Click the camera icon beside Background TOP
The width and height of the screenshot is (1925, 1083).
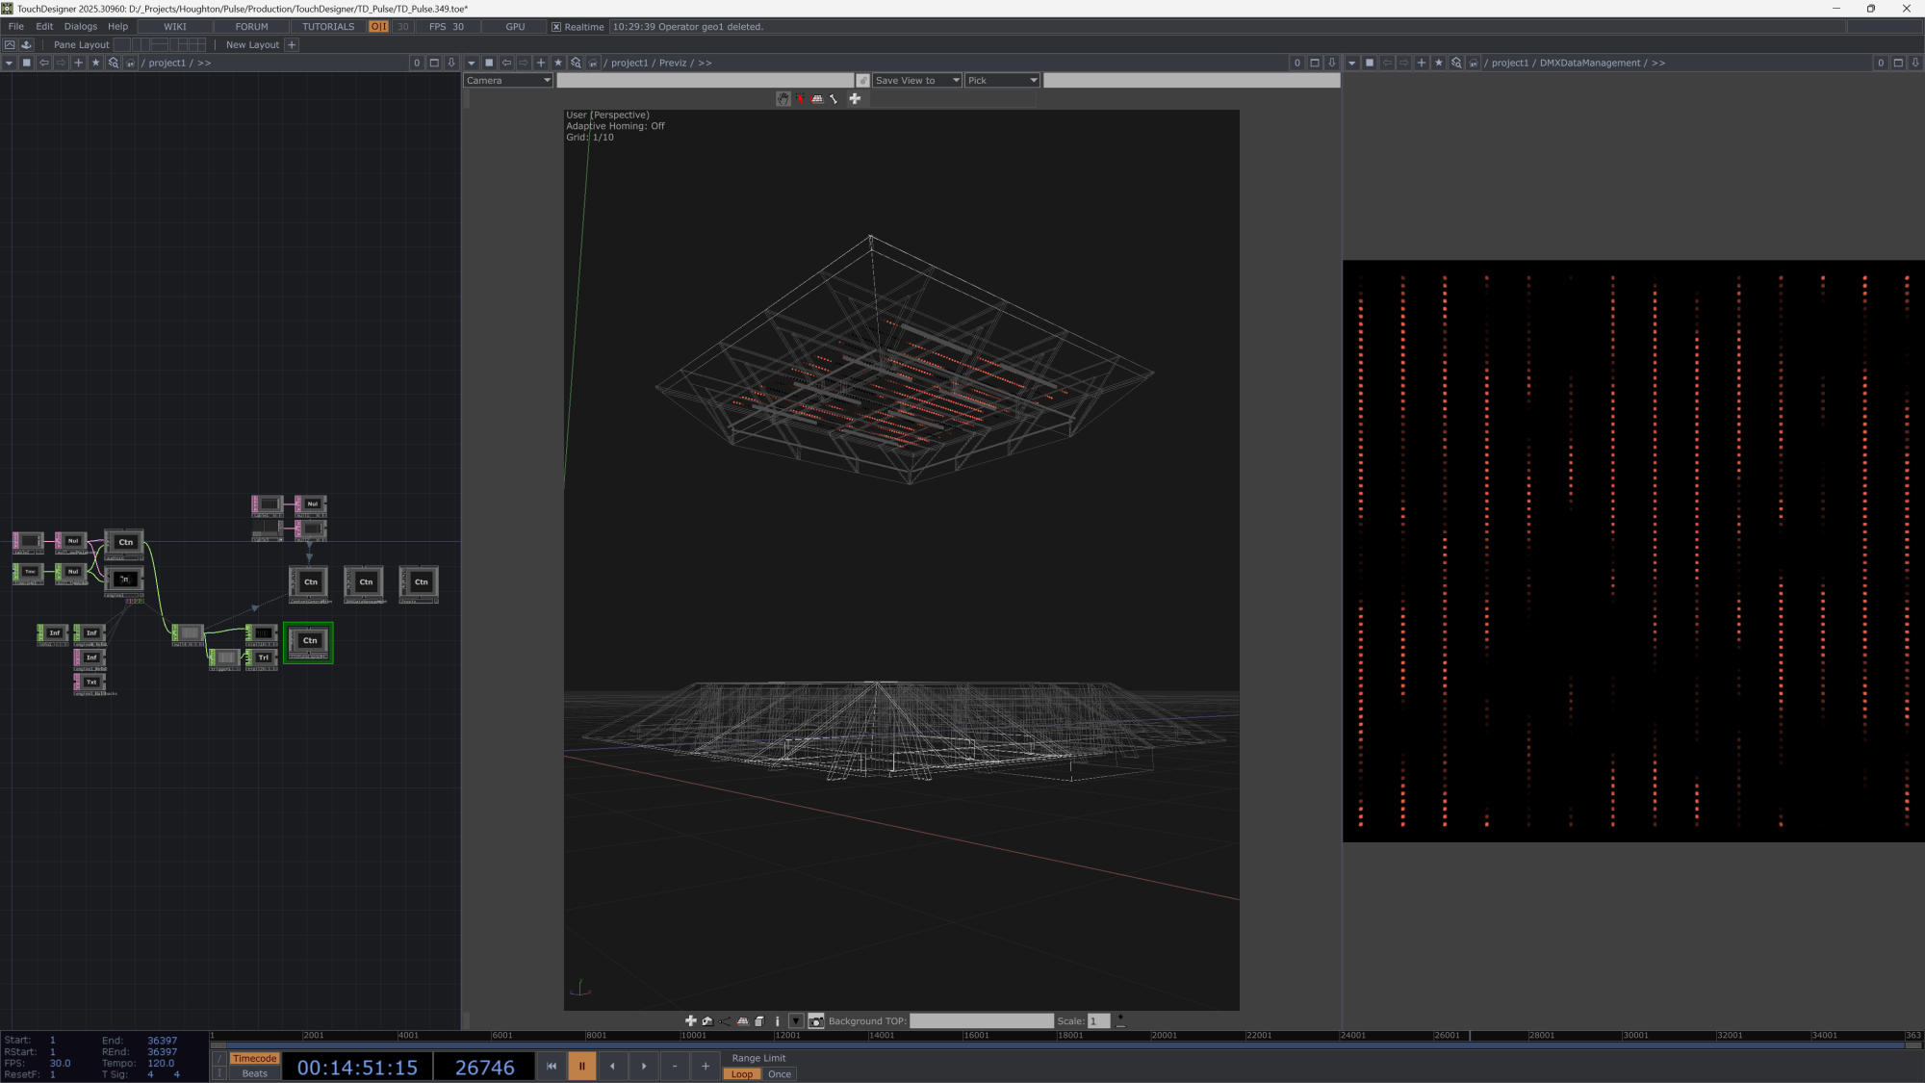pos(816,1021)
